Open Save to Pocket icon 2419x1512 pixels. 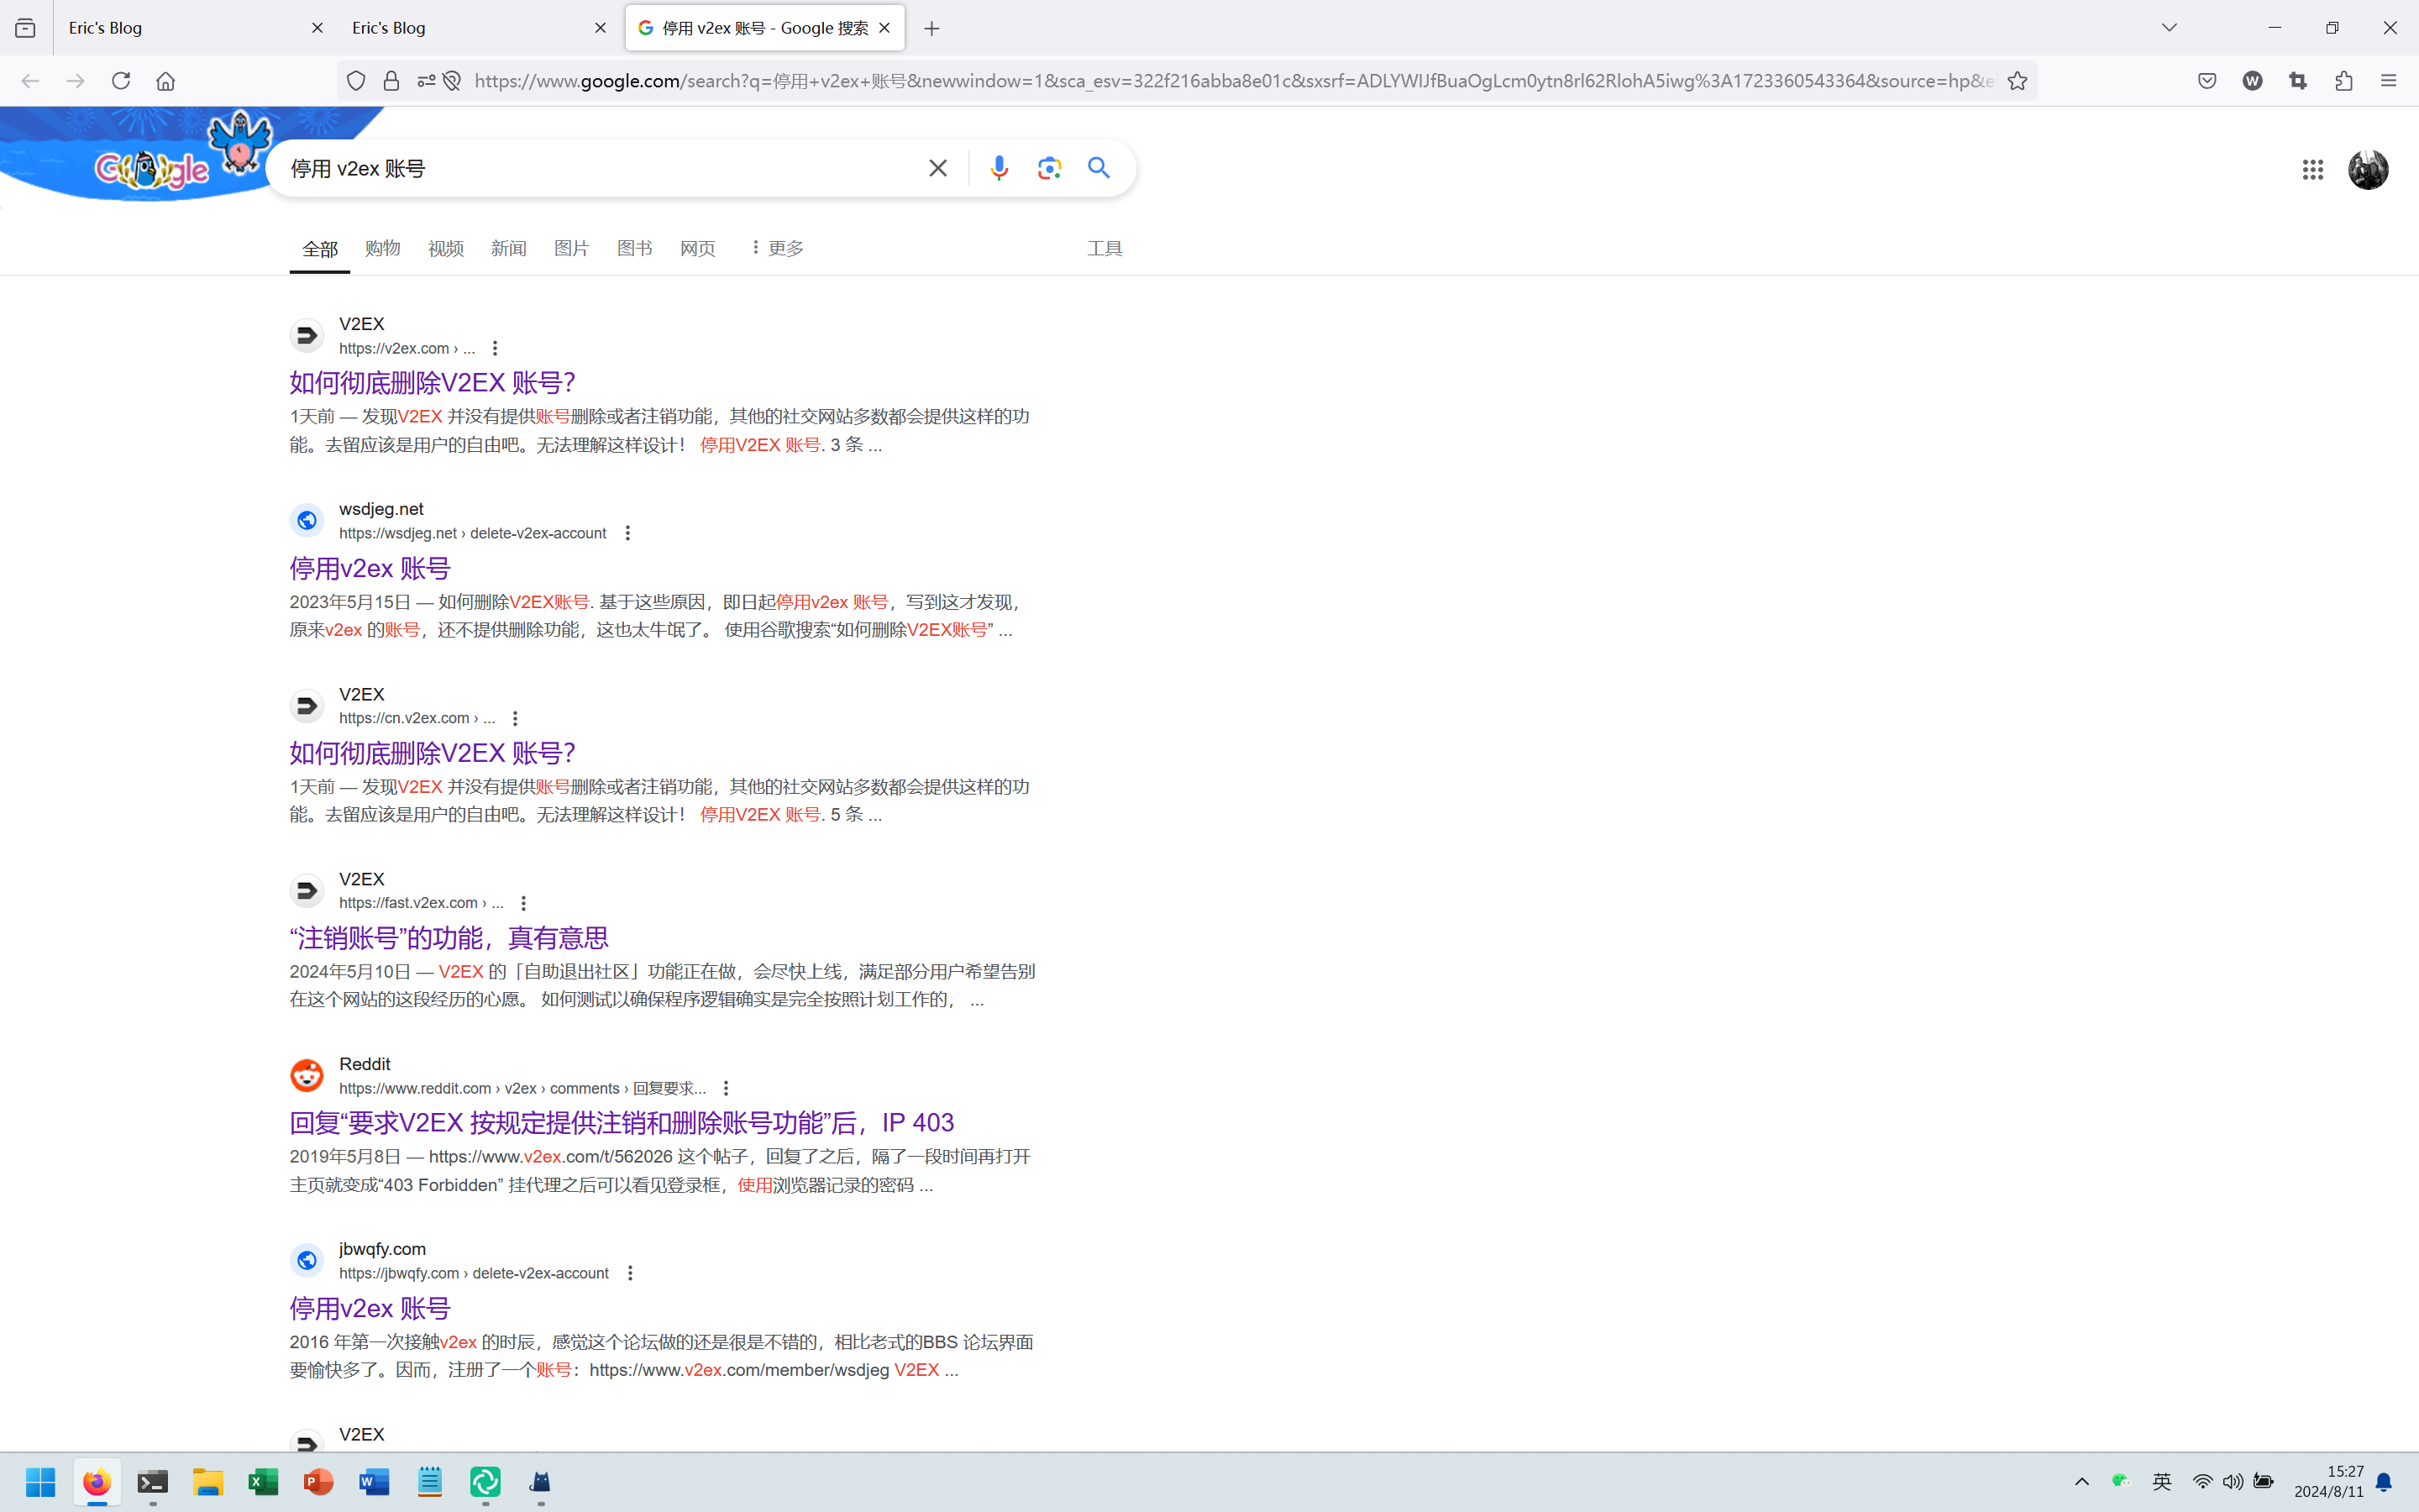(x=2207, y=81)
